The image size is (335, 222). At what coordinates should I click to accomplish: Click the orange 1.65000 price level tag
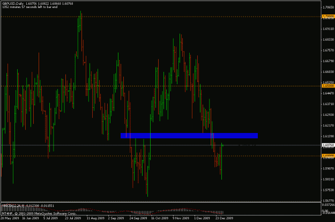tap(328, 86)
